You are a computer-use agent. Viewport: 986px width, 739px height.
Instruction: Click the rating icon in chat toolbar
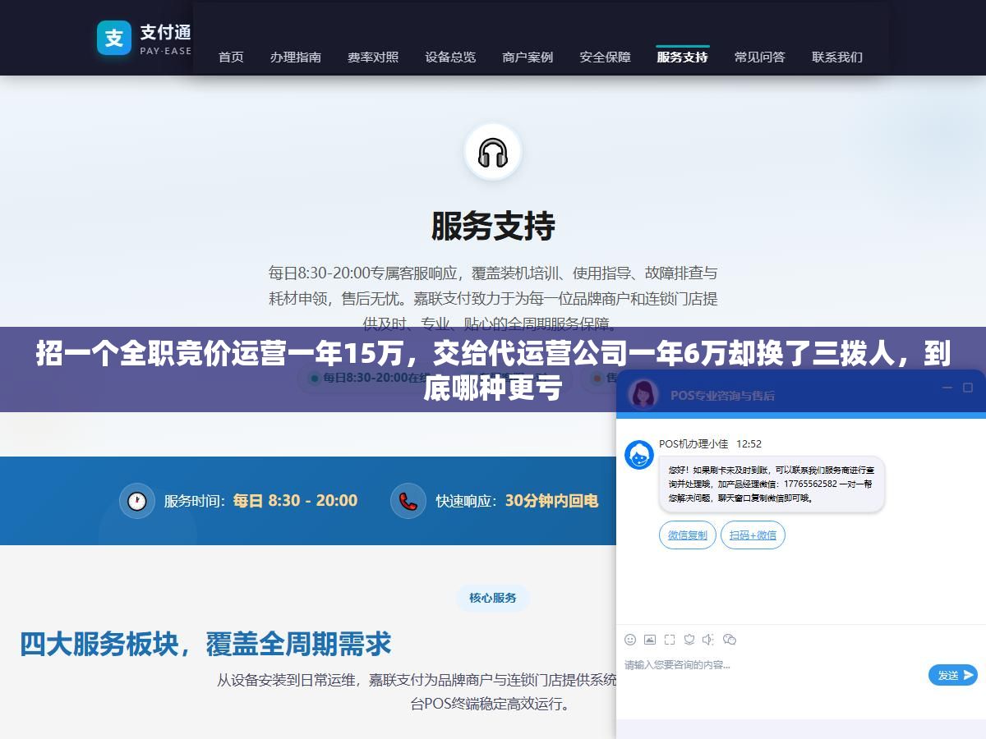pos(689,640)
